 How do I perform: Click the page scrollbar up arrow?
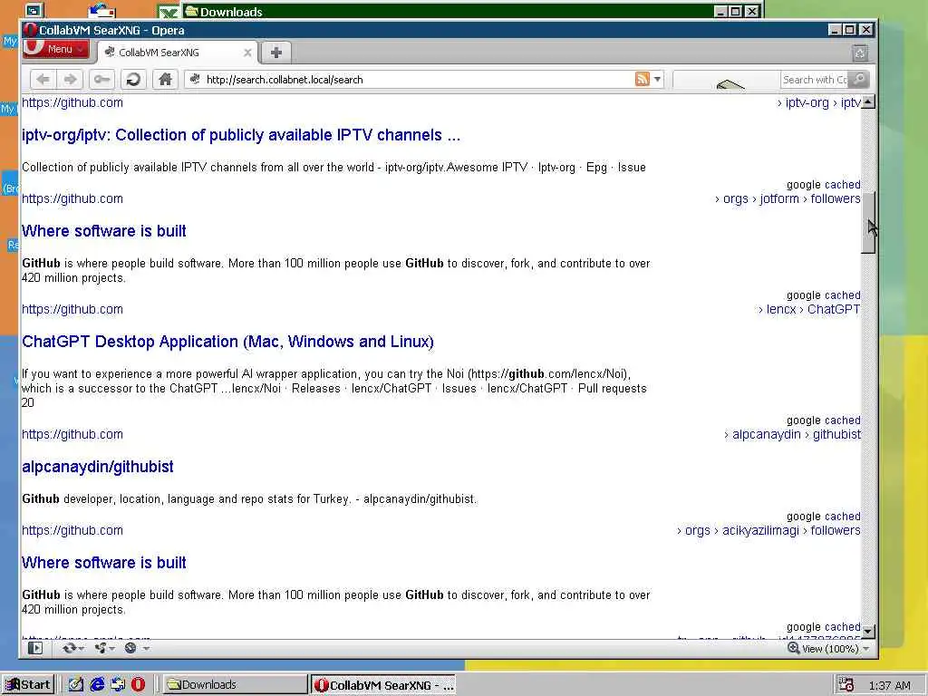click(867, 101)
